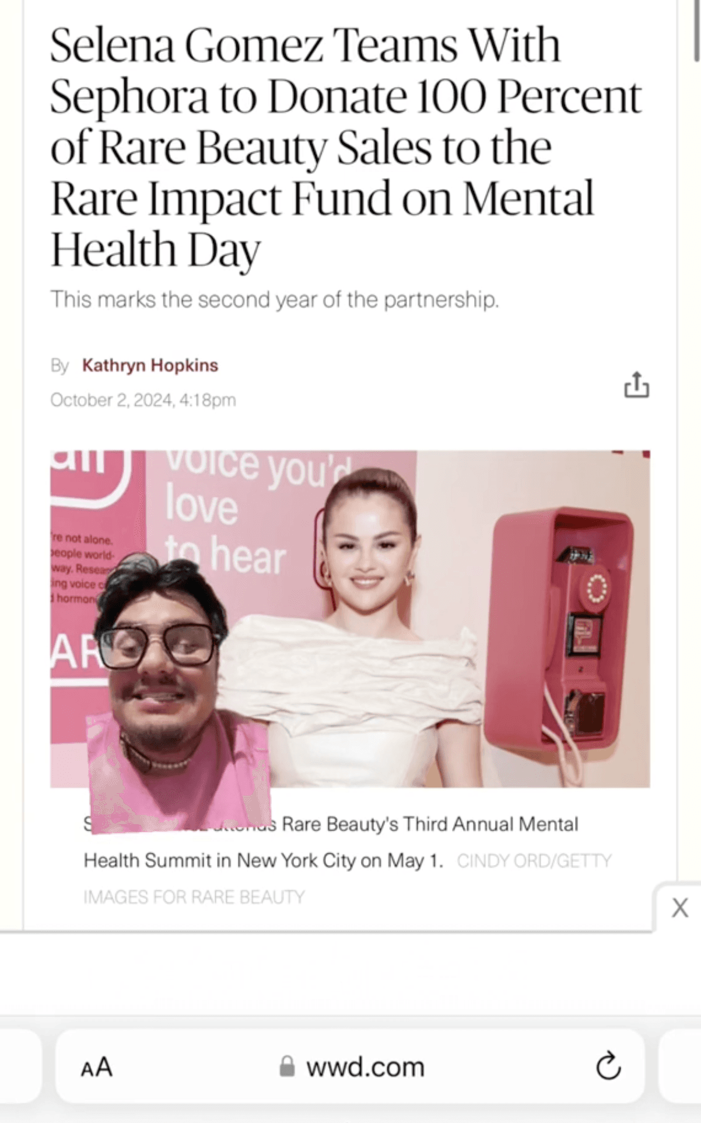Tap the padlock icon before wwd.com
The width and height of the screenshot is (701, 1123).
click(286, 1066)
